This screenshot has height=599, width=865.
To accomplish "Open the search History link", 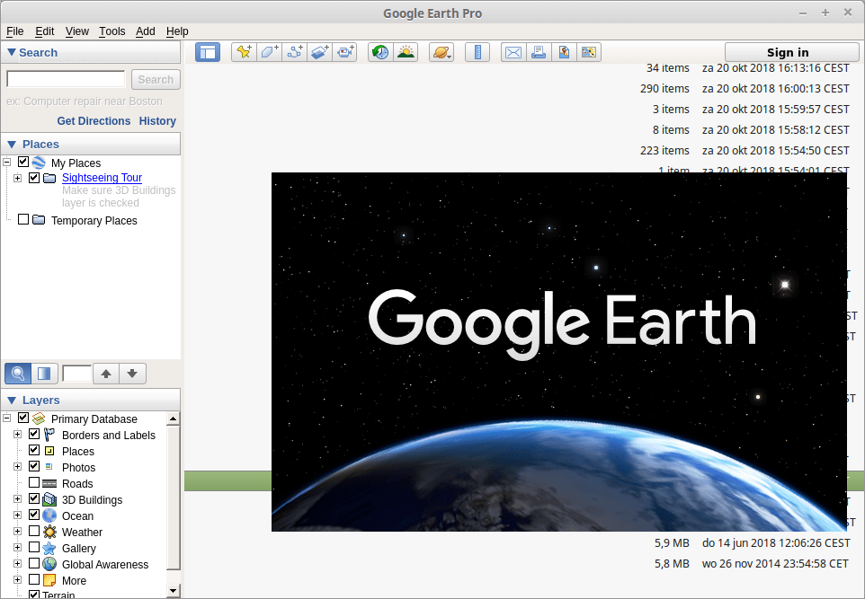I will [157, 120].
